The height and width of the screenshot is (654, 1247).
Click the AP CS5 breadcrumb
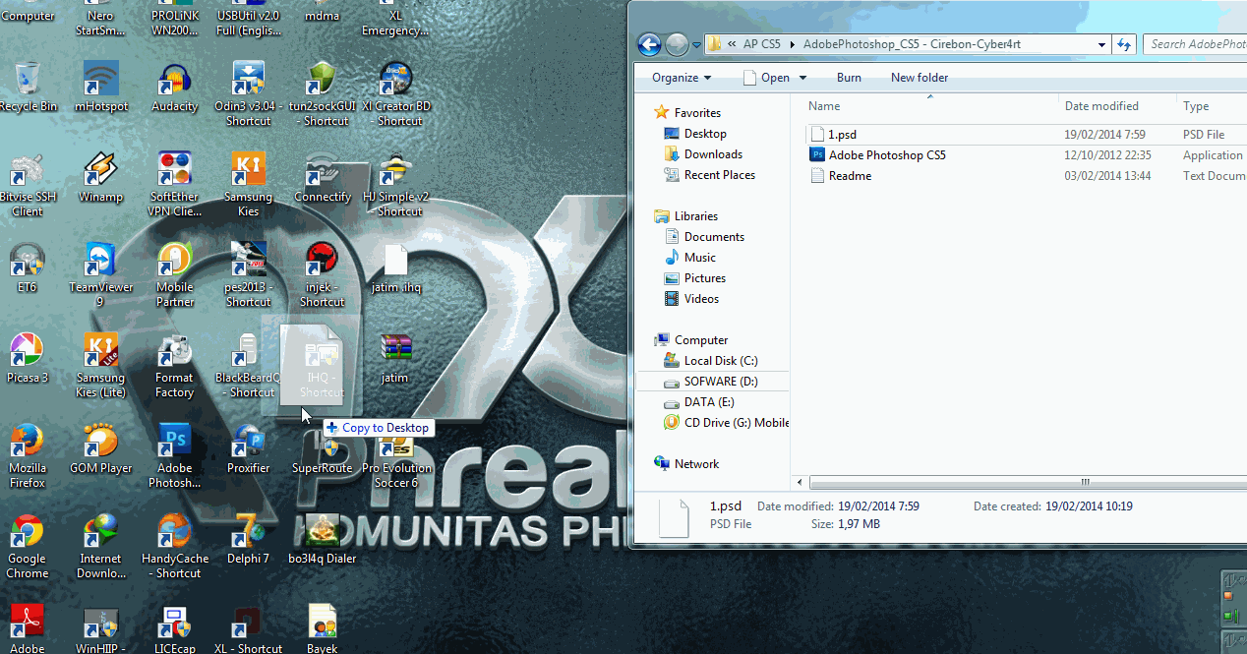pos(762,44)
